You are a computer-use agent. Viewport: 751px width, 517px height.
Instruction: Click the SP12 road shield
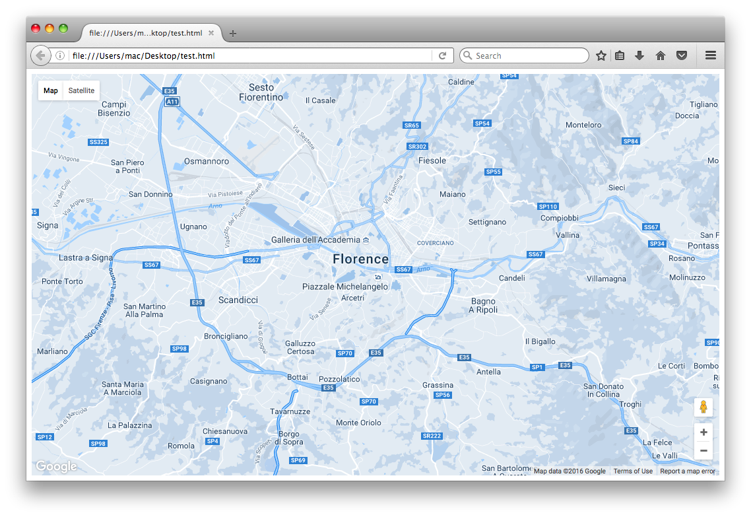[x=45, y=436]
